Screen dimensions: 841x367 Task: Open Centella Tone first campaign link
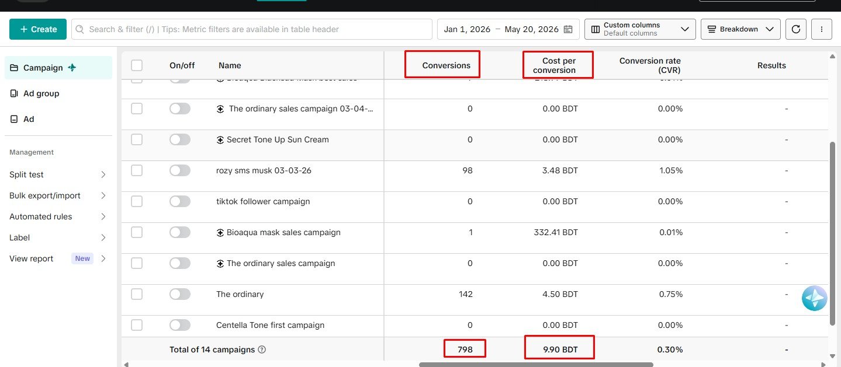270,325
